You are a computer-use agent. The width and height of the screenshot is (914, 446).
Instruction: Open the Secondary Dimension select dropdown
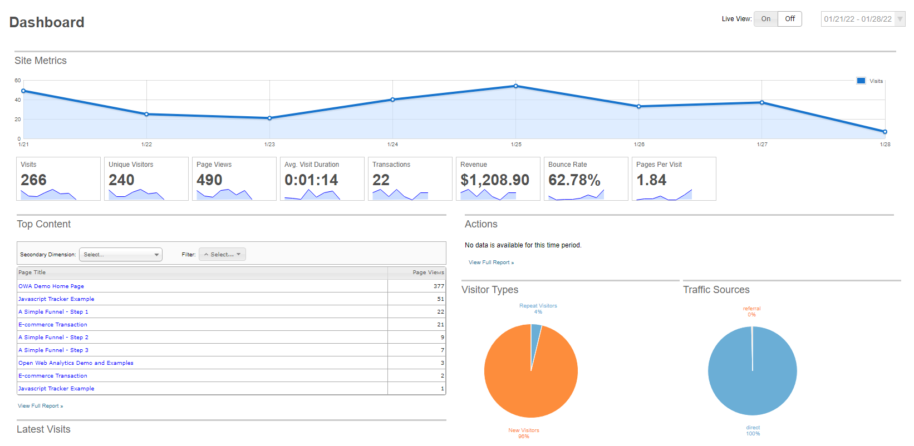pyautogui.click(x=121, y=255)
